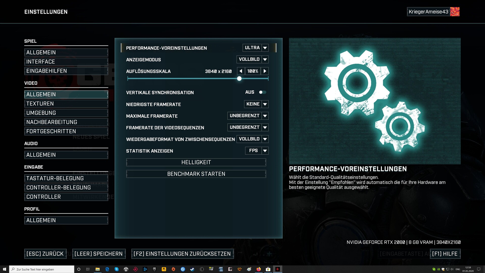The width and height of the screenshot is (485, 273).
Task: Select Texturen under Video section
Action: (x=66, y=104)
